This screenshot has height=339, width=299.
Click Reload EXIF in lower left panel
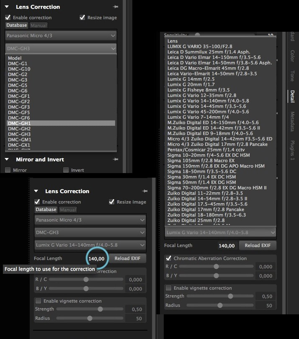[127, 258]
